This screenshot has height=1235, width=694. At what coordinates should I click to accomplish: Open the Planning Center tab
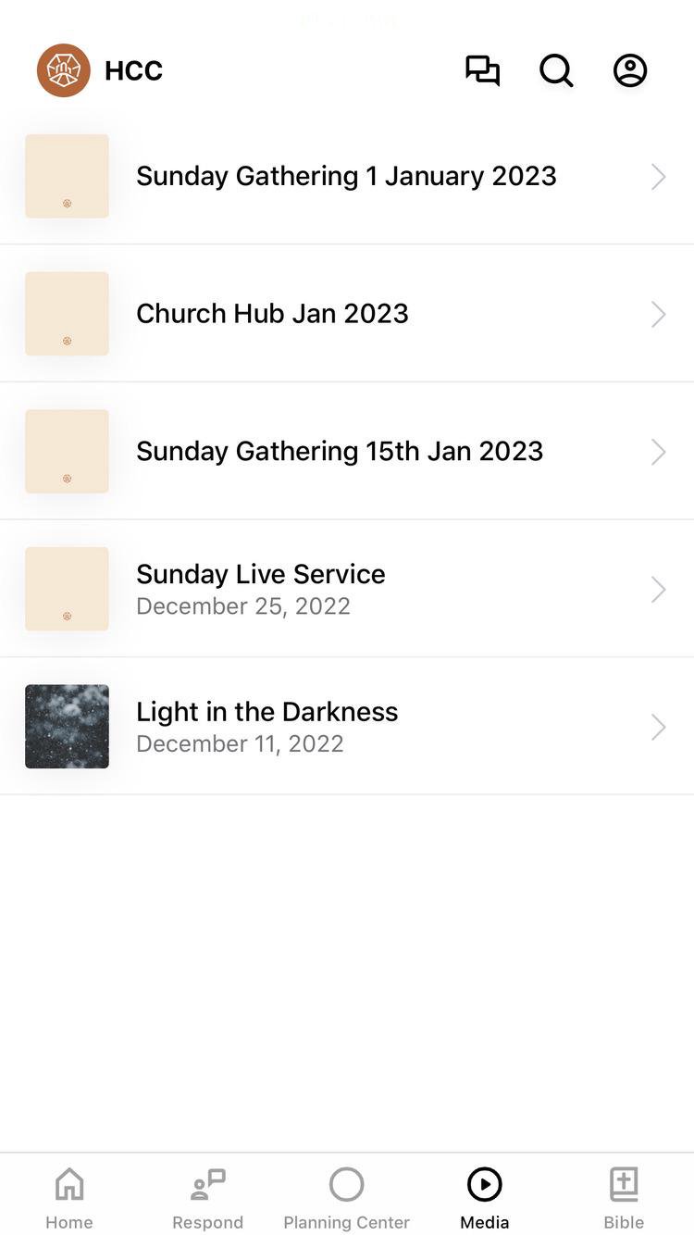pos(346,1198)
